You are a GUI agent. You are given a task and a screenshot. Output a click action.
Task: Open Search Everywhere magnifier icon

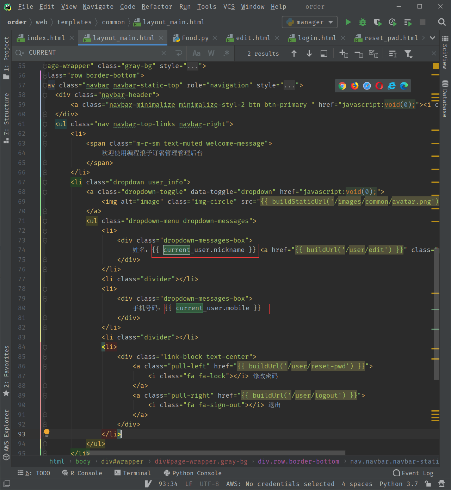pyautogui.click(x=442, y=22)
